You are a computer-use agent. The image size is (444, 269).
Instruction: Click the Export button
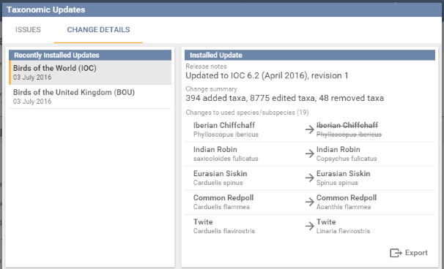409,253
